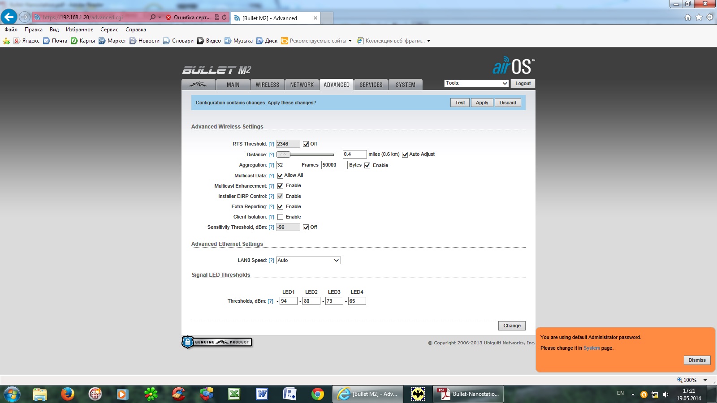The image size is (717, 403).
Task: Click the Discard button
Action: [508, 103]
